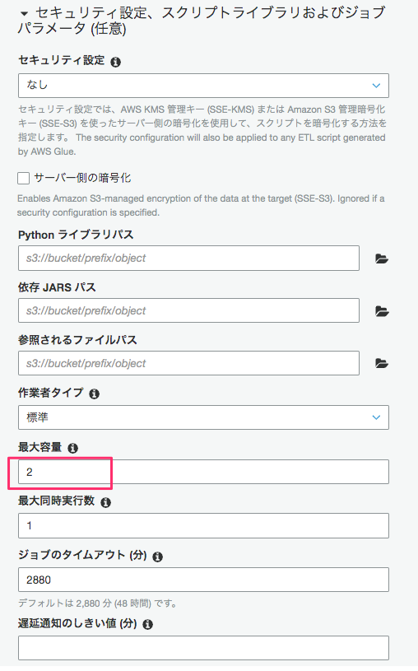The height and width of the screenshot is (671, 418).
Task: Click the empty 遅延通知のしきい値 input field
Action: [x=203, y=648]
